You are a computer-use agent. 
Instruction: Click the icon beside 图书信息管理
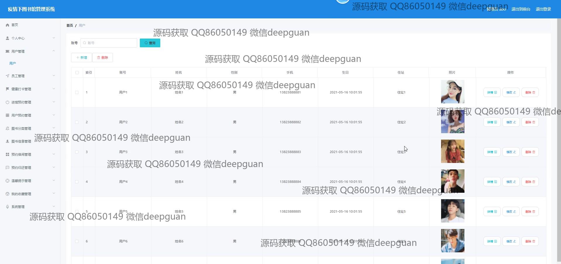(8, 141)
